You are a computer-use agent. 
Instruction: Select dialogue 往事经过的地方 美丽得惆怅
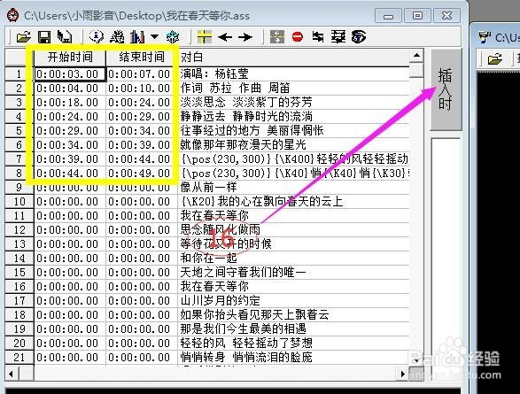point(294,130)
